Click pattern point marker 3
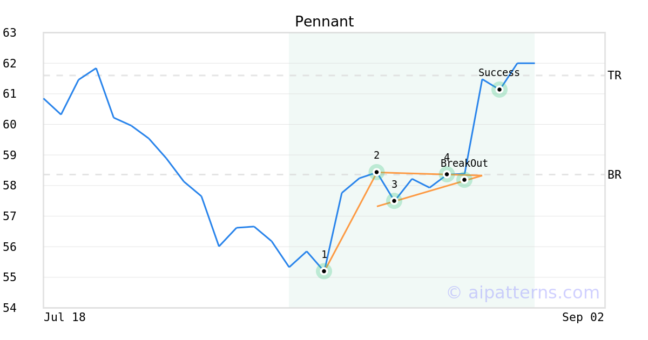648x340 pixels. tap(394, 201)
